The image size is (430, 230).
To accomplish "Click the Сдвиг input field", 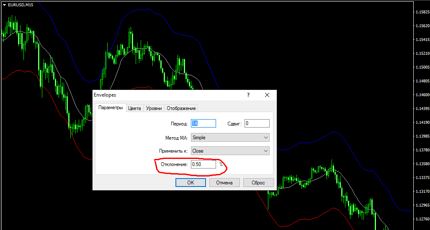I will click(x=257, y=123).
